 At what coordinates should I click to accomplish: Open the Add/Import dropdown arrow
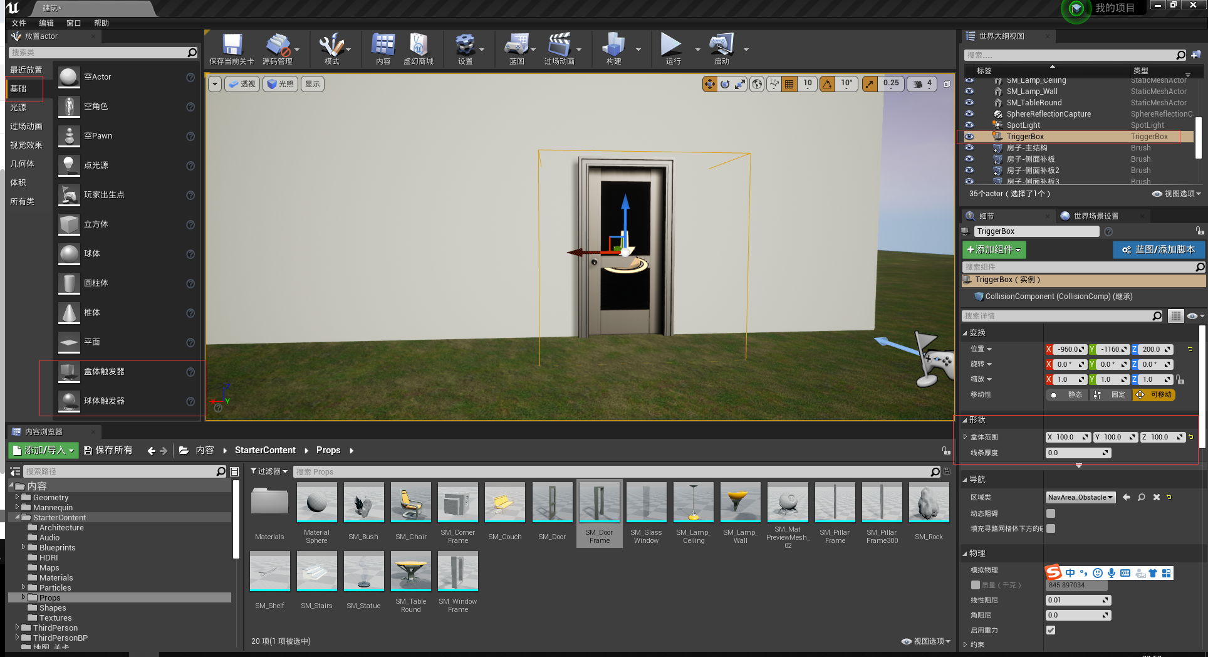tap(71, 451)
